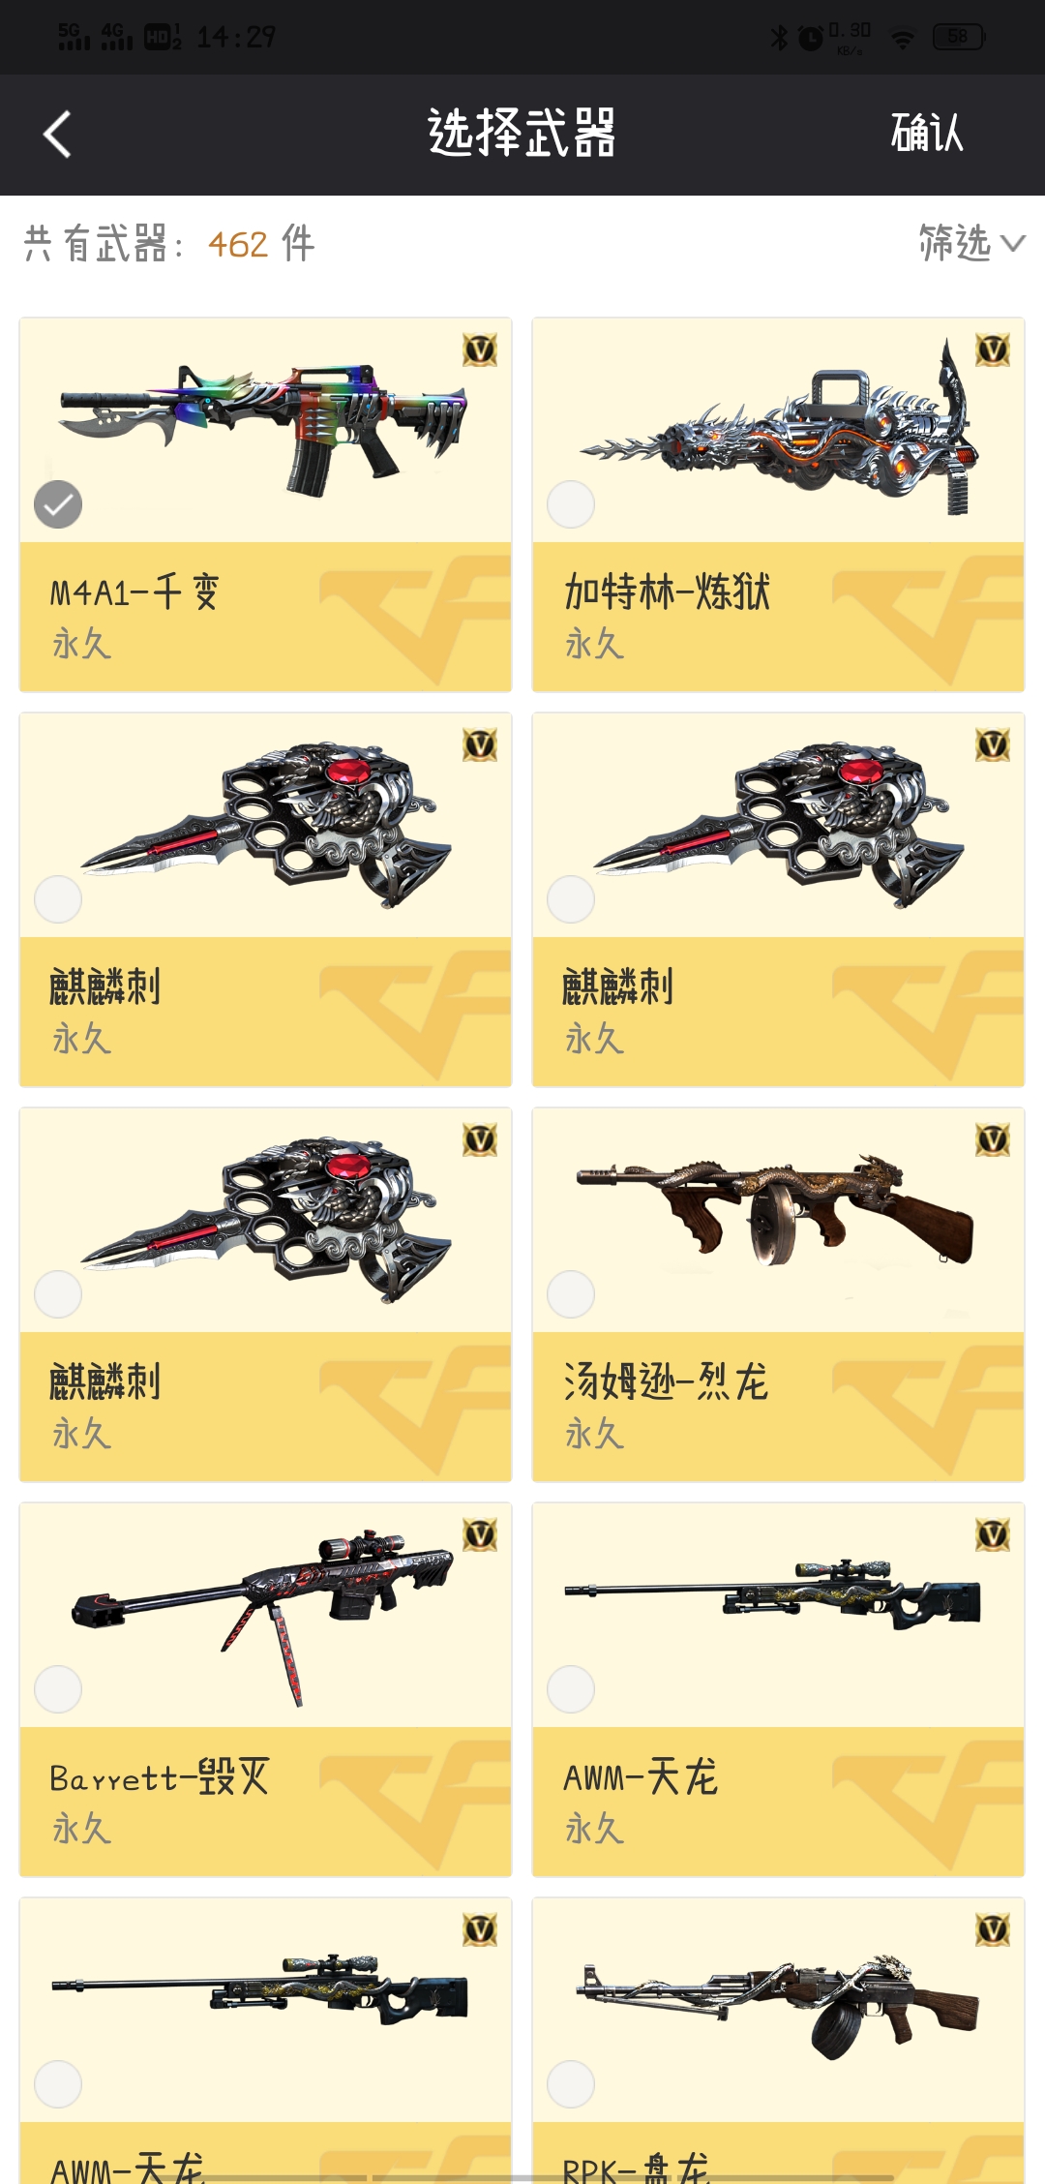Click the V badge on 汤姆逊-烈龙
The width and height of the screenshot is (1045, 2184).
[993, 1139]
